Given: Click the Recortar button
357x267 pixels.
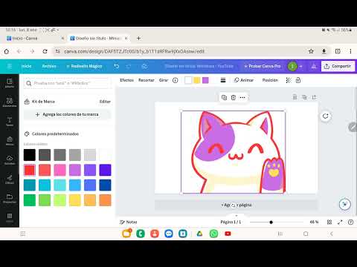Looking at the screenshot, I should point(147,80).
